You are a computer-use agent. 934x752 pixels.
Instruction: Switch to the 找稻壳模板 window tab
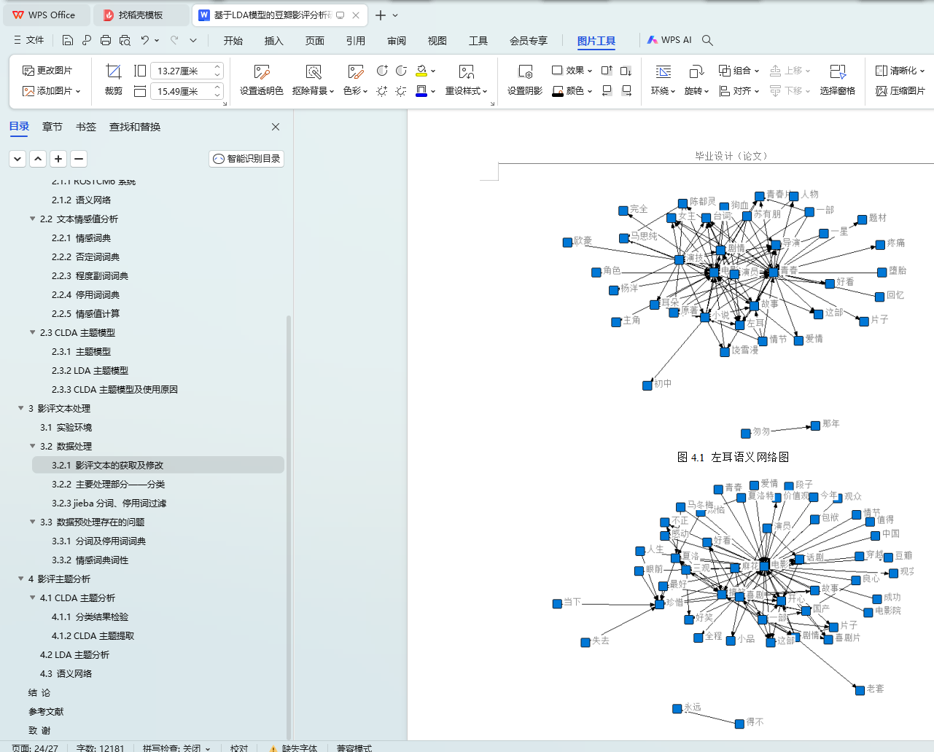point(141,15)
